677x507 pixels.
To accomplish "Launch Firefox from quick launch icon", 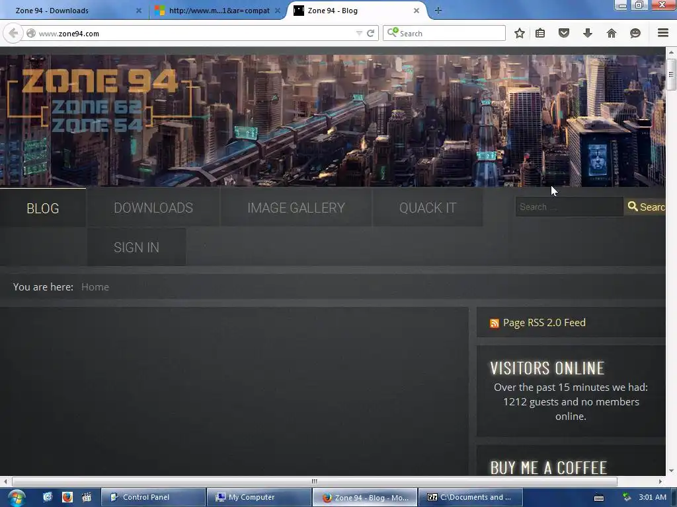I will click(67, 497).
